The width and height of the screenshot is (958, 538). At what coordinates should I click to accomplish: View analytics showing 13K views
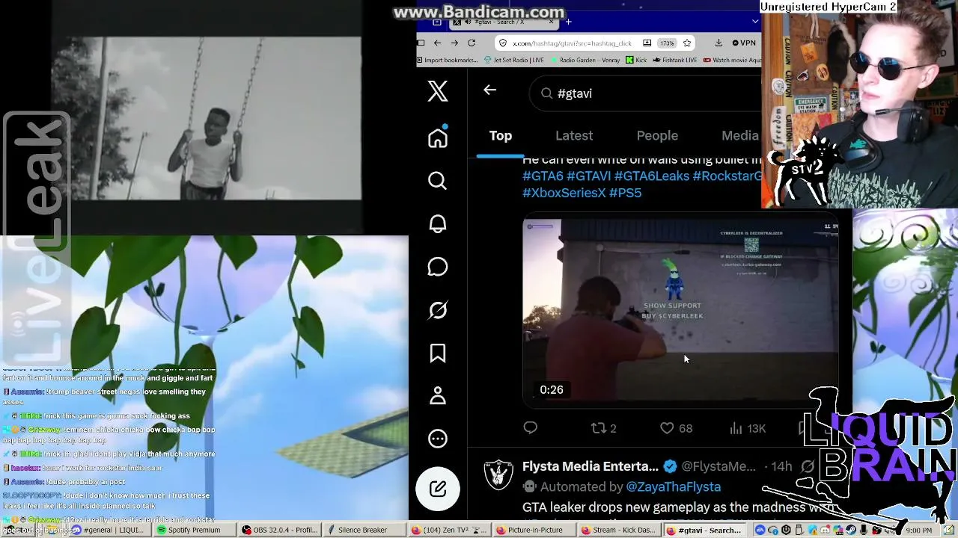pos(747,428)
